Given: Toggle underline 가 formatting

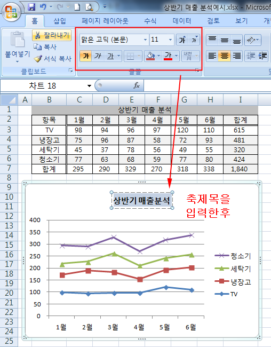Looking at the screenshot, I should click(x=110, y=56).
